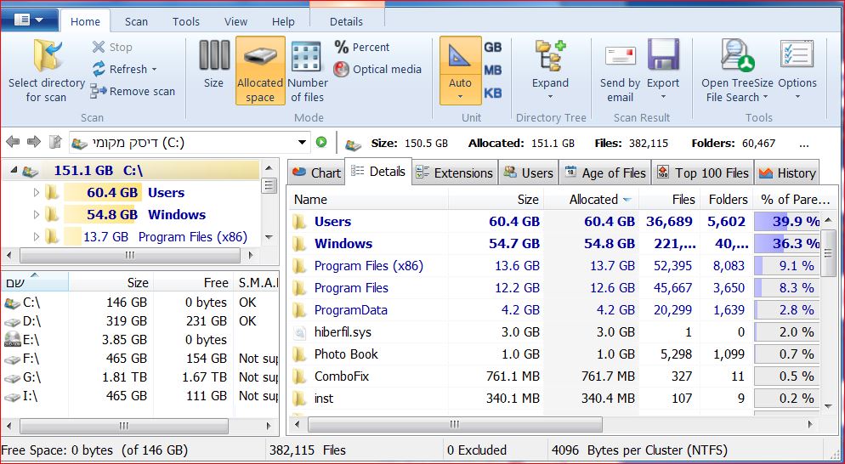Refresh the current scan
This screenshot has height=464, width=845.
pos(124,70)
